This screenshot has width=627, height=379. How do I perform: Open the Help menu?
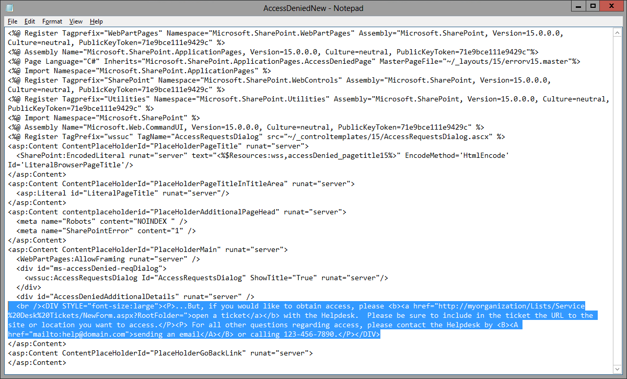(96, 21)
